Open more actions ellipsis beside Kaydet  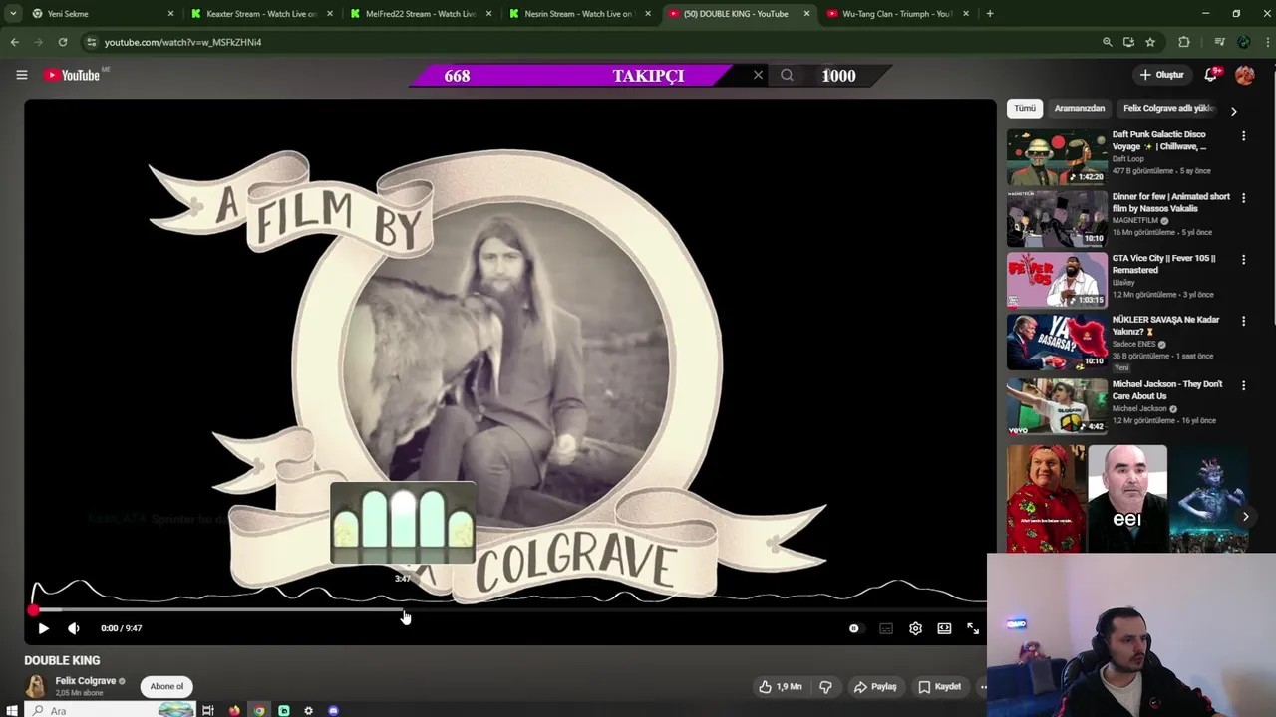point(983,686)
